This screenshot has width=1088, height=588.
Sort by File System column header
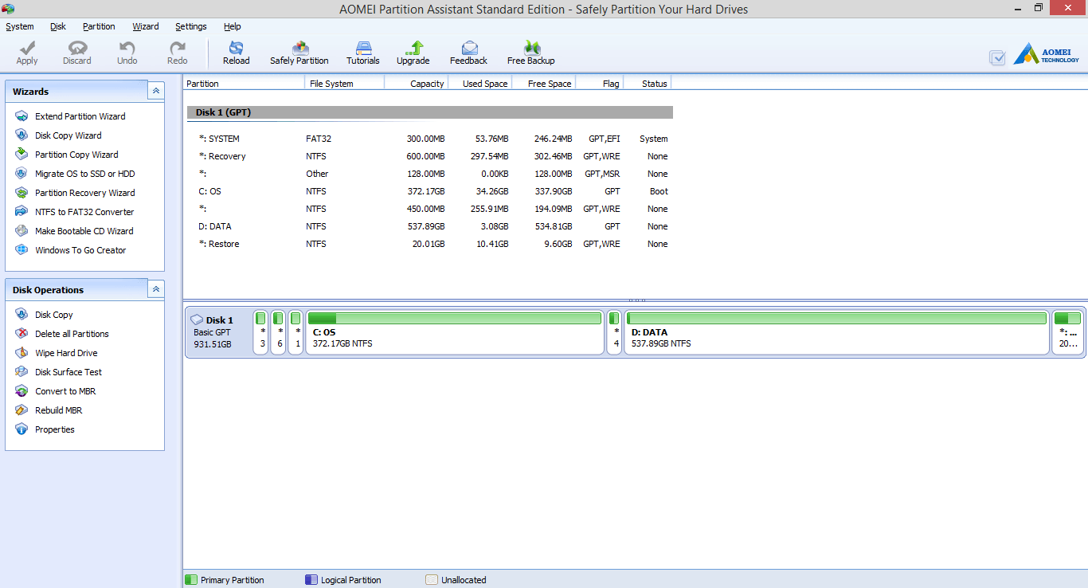click(344, 83)
